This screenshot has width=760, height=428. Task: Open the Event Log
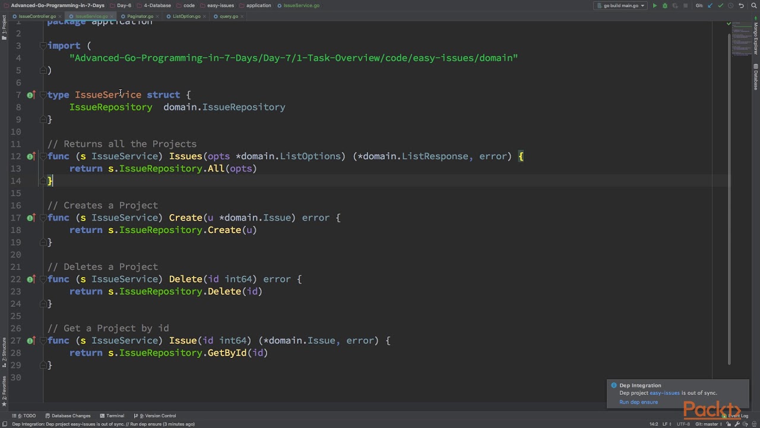pos(735,416)
